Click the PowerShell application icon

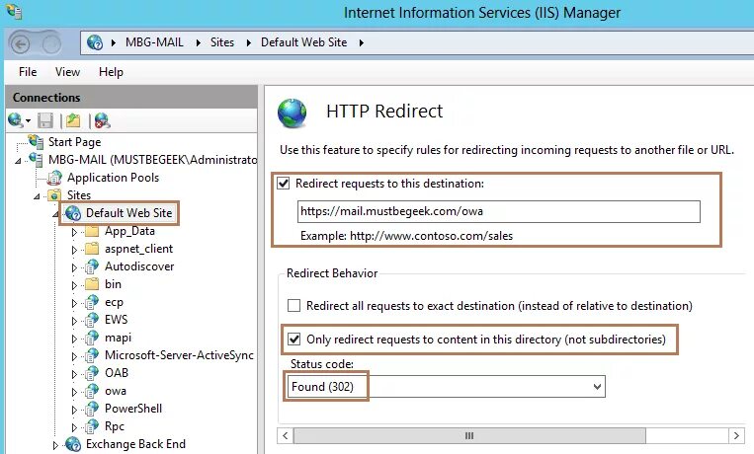click(x=91, y=409)
